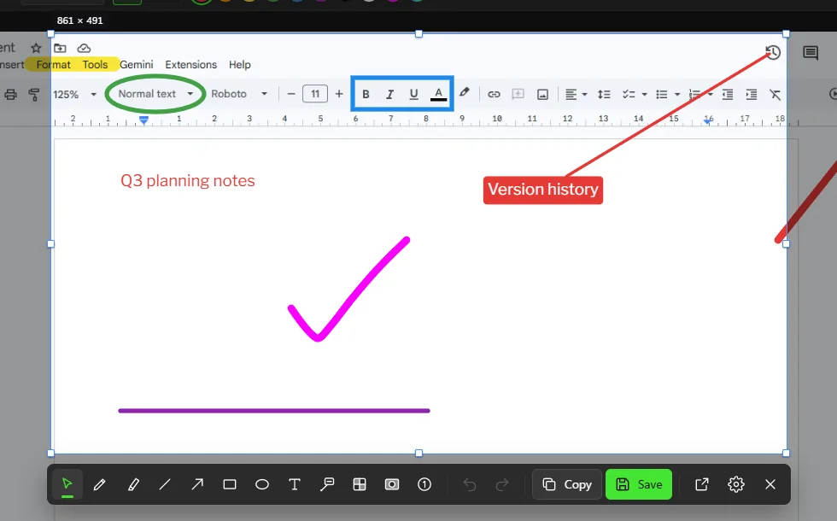Choose the arrow drawing tool
The width and height of the screenshot is (837, 521).
pyautogui.click(x=197, y=484)
